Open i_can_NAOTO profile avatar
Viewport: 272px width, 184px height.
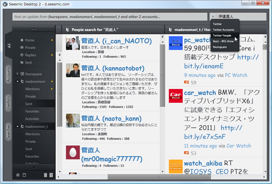tap(73, 43)
